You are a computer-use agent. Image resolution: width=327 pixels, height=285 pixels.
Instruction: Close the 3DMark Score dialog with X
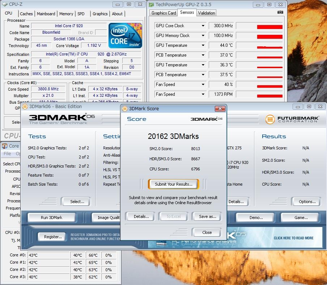click(220, 108)
